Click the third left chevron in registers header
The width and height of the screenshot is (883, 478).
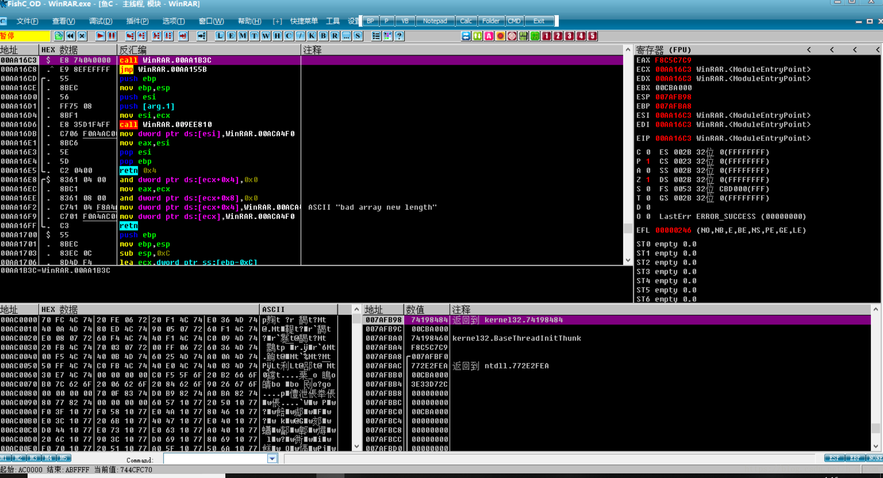click(x=855, y=50)
